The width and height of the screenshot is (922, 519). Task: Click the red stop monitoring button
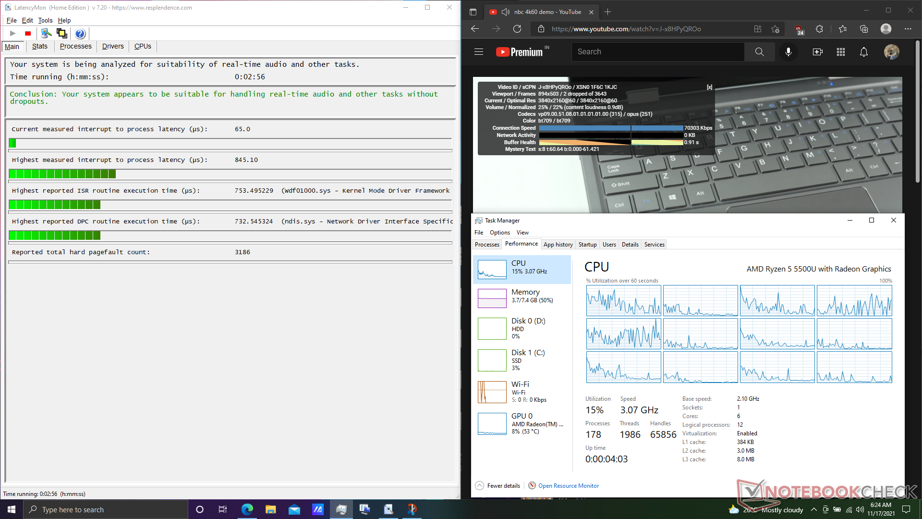[28, 33]
